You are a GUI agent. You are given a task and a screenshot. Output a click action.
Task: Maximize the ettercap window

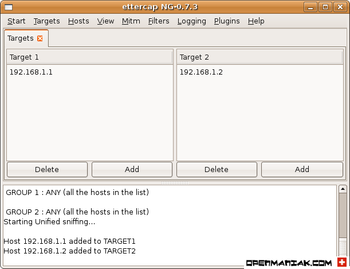(325, 7)
